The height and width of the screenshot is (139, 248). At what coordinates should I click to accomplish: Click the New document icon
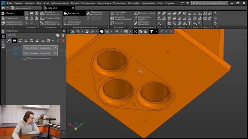pyautogui.click(x=27, y=14)
